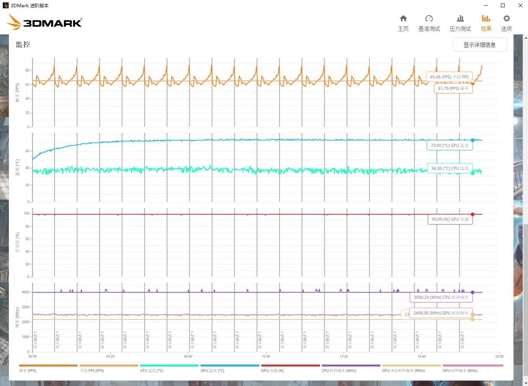528x386 pixels.
Task: Click the 3DMark title bar app icon
Action: tap(5, 5)
